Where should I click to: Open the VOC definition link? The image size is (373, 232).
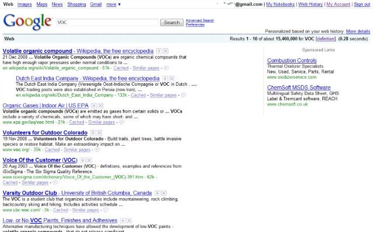coord(326,38)
